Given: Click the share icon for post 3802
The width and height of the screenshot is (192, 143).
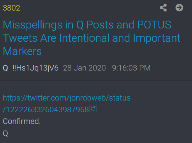Looking at the screenshot, I should (163, 8).
